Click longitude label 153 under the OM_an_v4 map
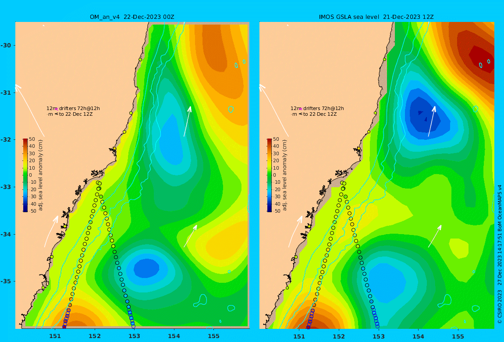The height and width of the screenshot is (342, 504). pyautogui.click(x=135, y=336)
